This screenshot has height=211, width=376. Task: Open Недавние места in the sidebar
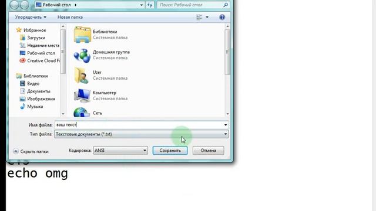coord(43,46)
